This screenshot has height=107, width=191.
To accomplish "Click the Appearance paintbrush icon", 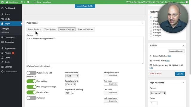I will click(2, 48).
